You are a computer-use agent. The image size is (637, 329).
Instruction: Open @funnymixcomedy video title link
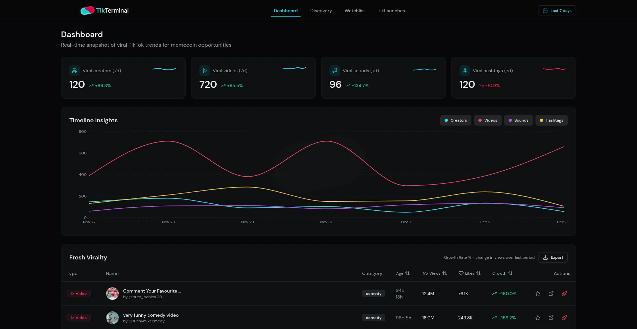(151, 315)
